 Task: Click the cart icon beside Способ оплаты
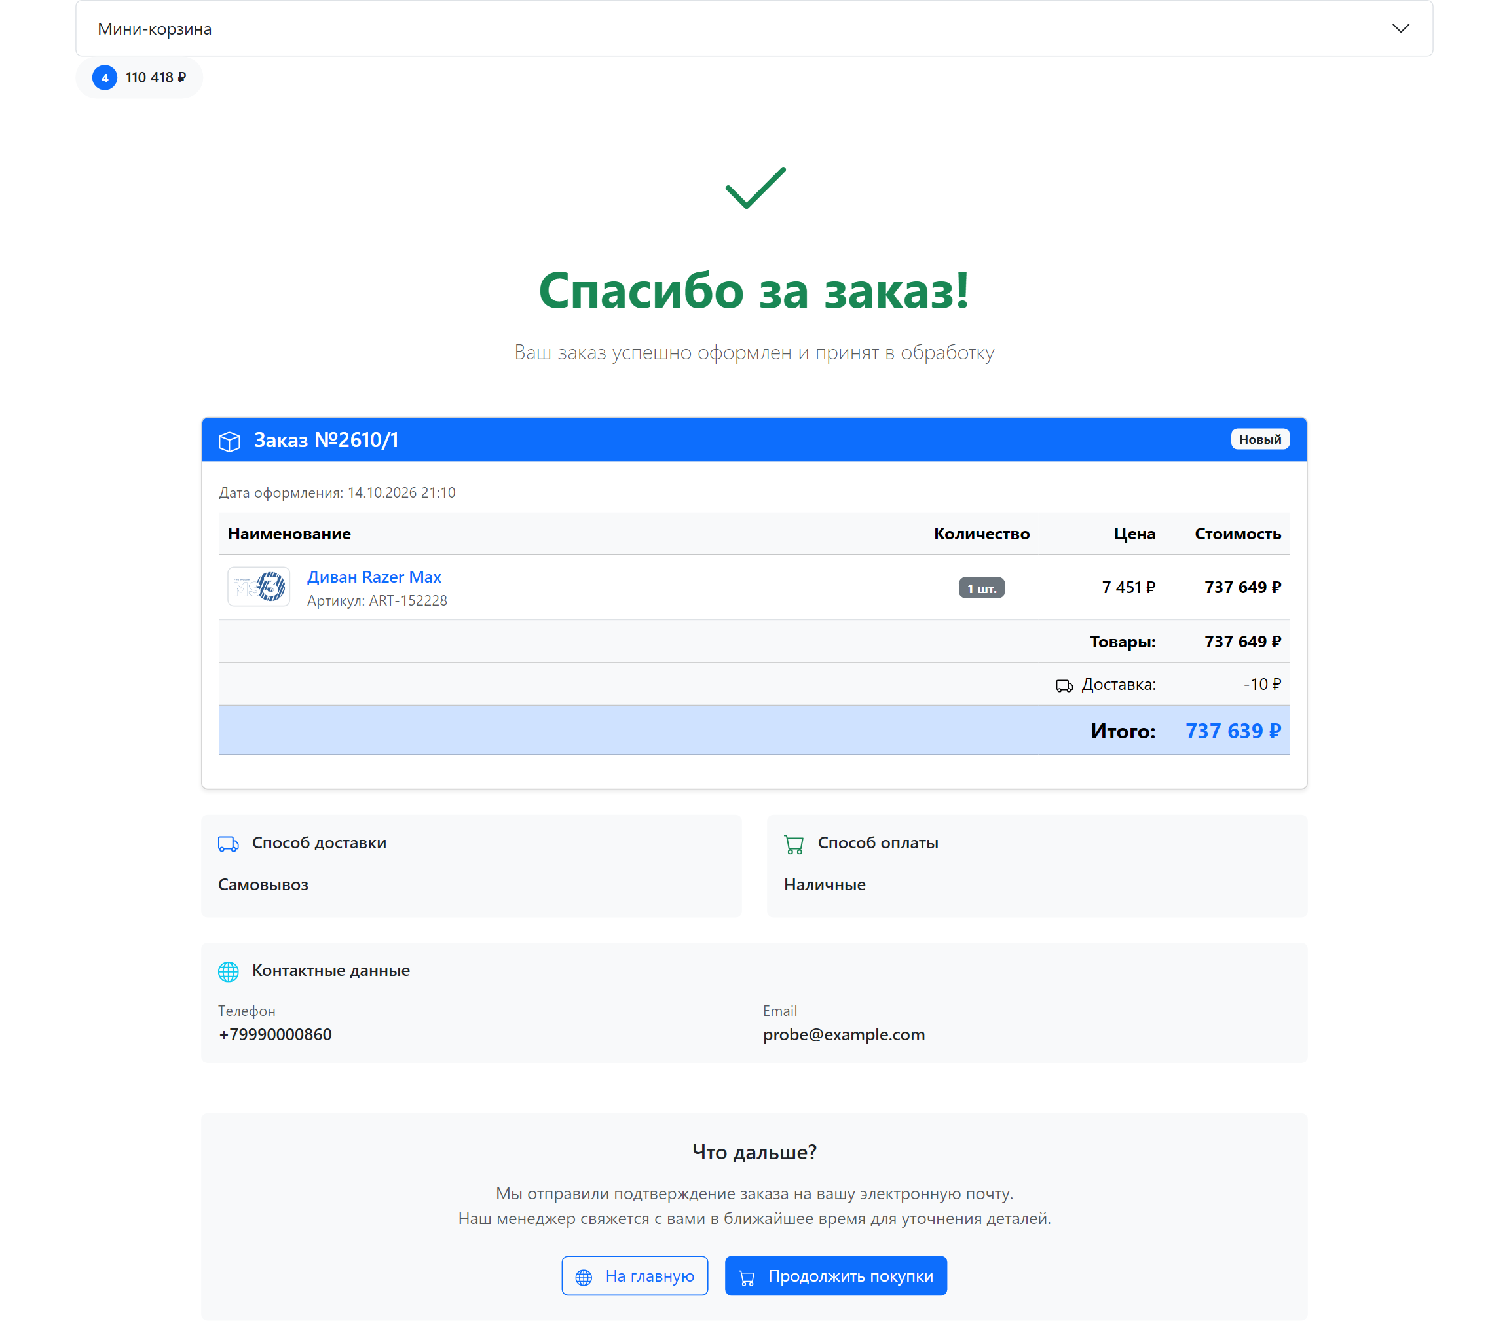794,844
